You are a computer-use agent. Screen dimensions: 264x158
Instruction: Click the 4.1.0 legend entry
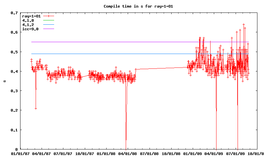pos(28,20)
